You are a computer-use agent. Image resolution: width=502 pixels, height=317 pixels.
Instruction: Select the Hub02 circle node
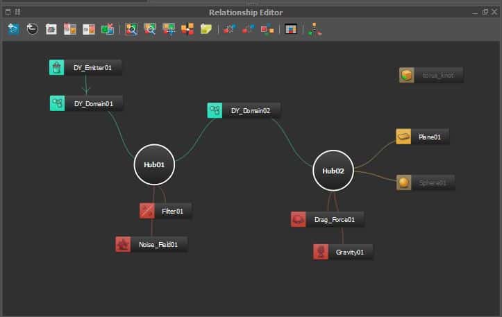[x=333, y=171]
